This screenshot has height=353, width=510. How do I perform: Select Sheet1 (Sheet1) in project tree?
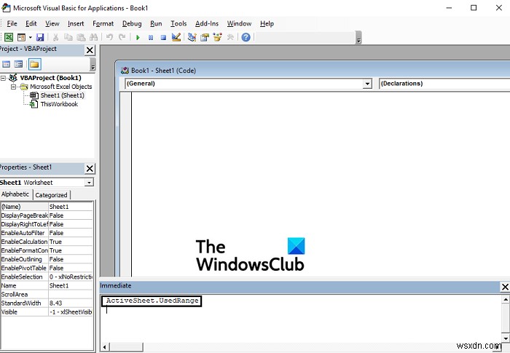coord(62,95)
